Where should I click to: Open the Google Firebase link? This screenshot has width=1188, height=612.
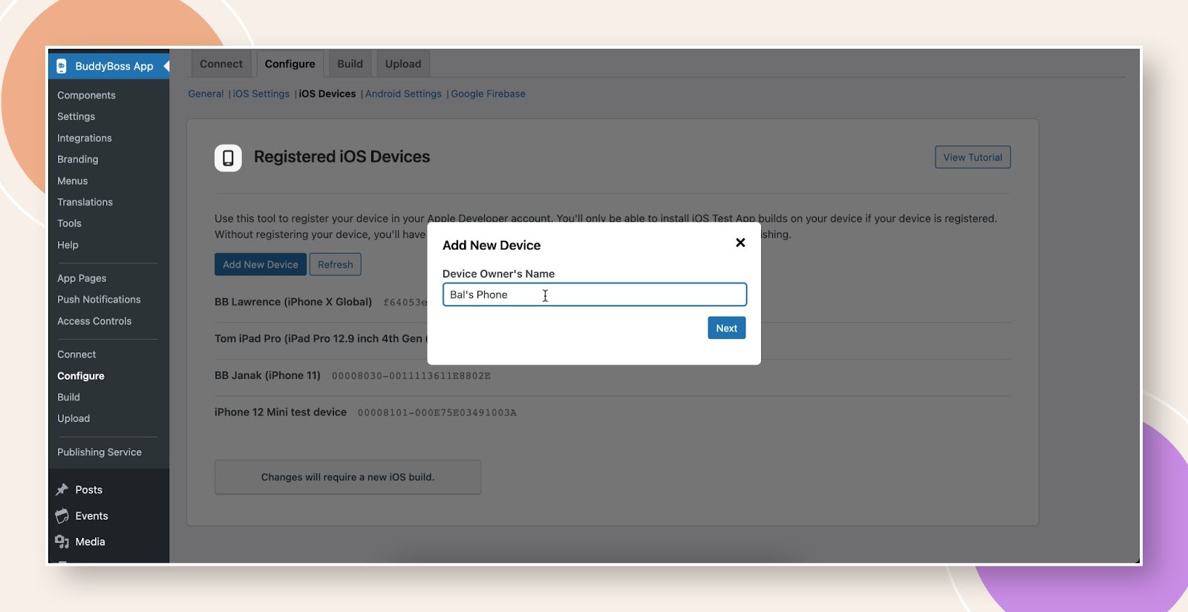coord(488,93)
